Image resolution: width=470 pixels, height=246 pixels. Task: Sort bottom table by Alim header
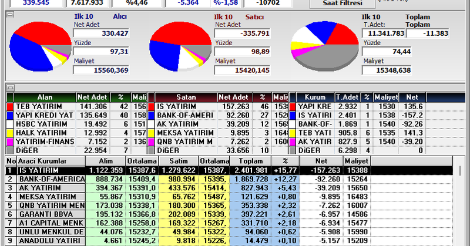[106, 161]
